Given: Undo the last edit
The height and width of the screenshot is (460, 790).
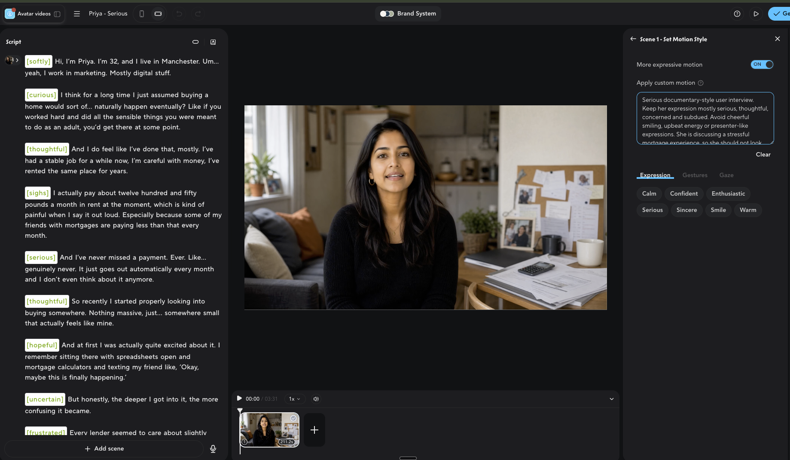Looking at the screenshot, I should coord(179,14).
